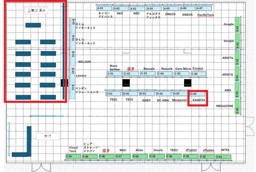This screenshot has width=256, height=172.
Task: Click booth box C-04
Action: coord(165,74)
